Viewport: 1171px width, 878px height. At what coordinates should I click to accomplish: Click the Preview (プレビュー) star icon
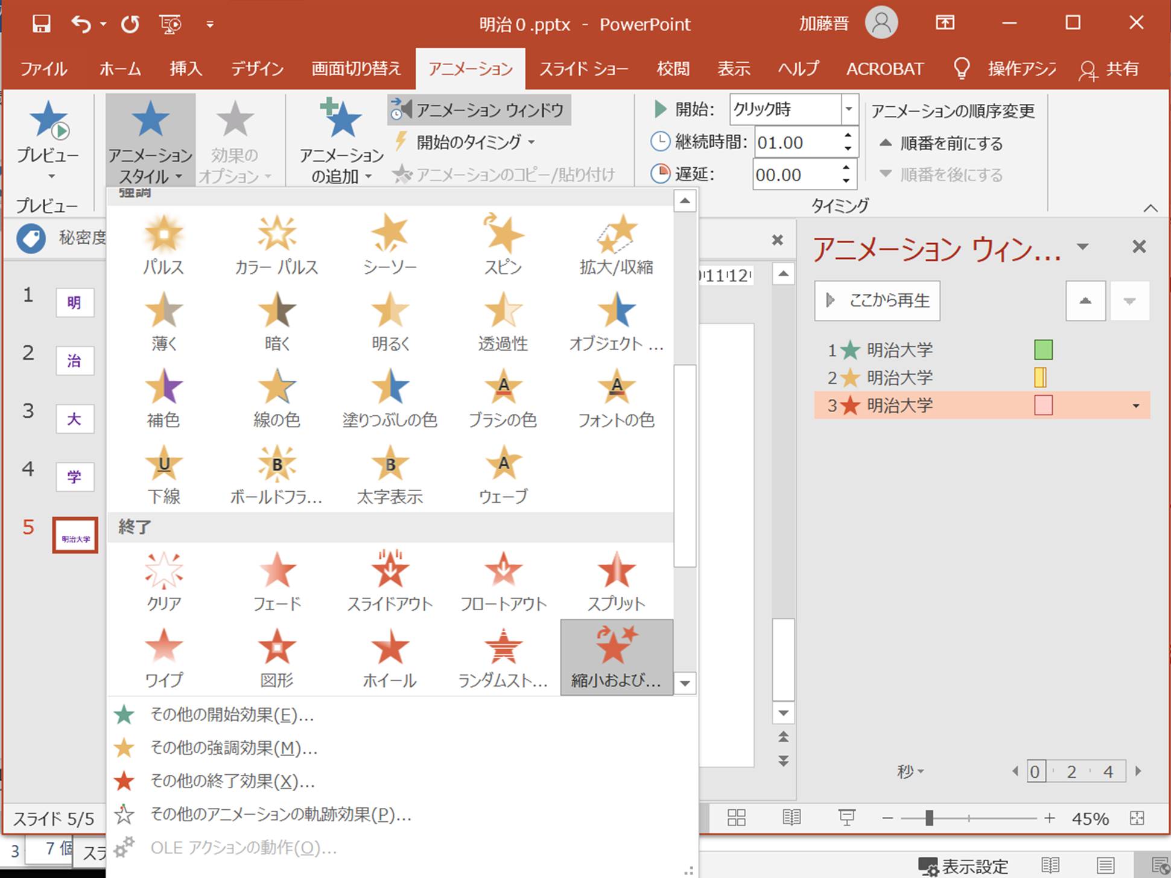click(x=48, y=121)
